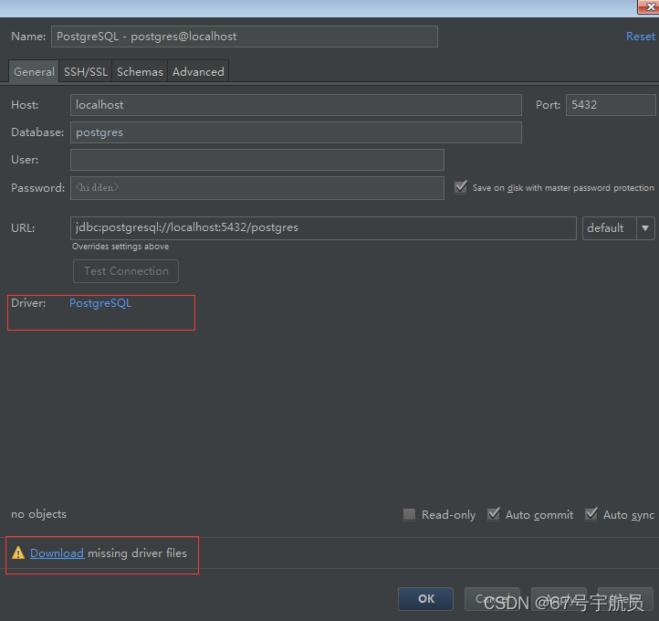Enable the Read-only checkbox
Viewport: 659px width, 621px height.
point(409,514)
